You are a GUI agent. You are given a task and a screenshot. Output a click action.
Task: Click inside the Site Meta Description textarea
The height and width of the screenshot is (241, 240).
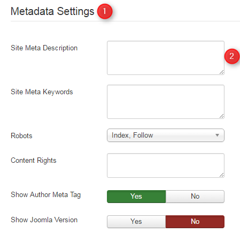point(166,58)
